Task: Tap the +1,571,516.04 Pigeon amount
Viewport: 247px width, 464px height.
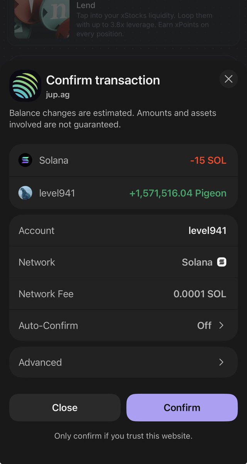Action: 178,193
